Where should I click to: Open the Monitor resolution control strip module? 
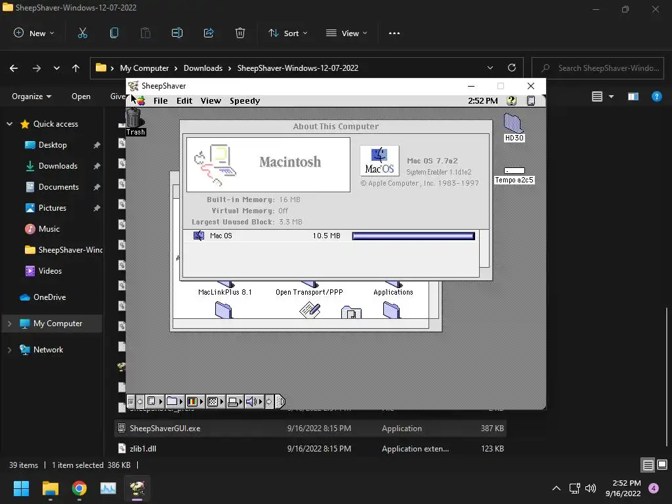point(215,402)
